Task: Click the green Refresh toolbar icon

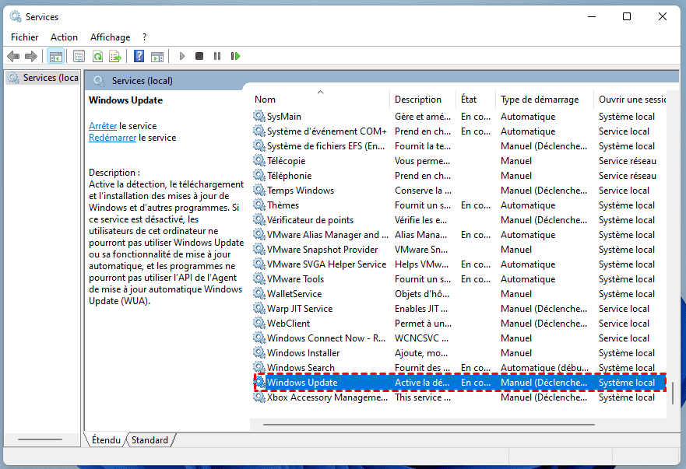Action: pyautogui.click(x=97, y=56)
